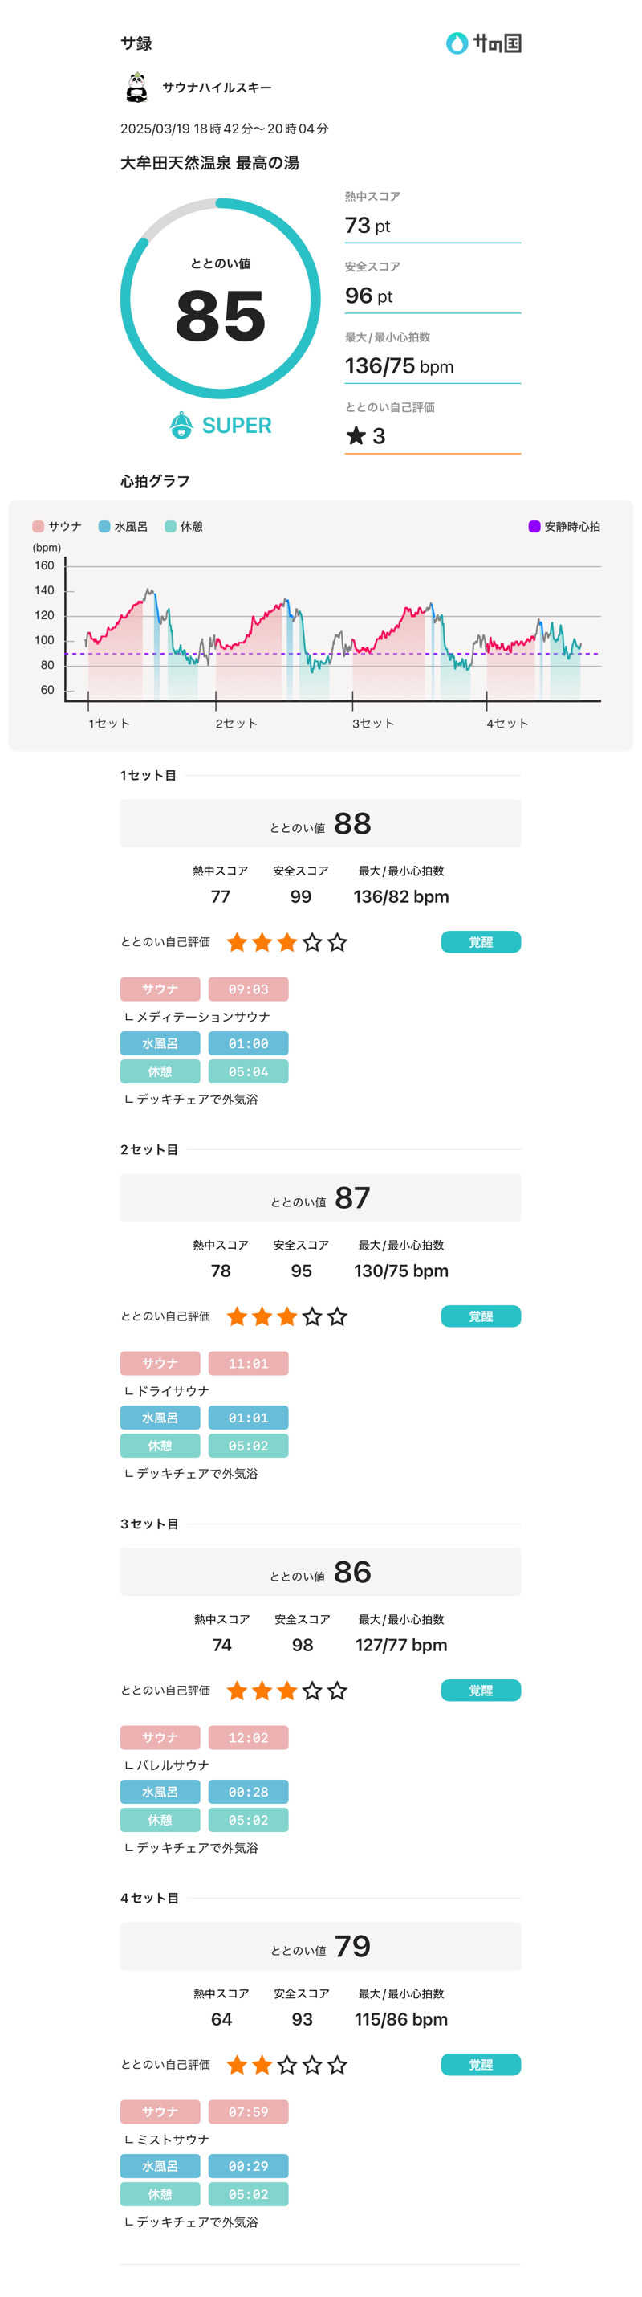Image resolution: width=642 pixels, height=2297 pixels.
Task: Click the purple 安静時心拍 legend swatch
Action: pos(534,527)
